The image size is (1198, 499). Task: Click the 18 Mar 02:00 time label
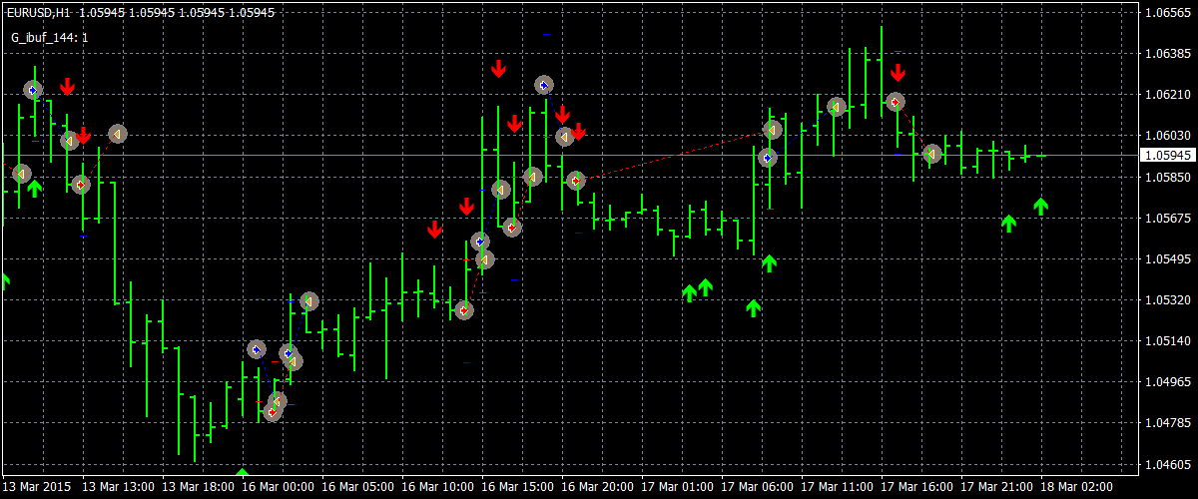pos(1077,487)
